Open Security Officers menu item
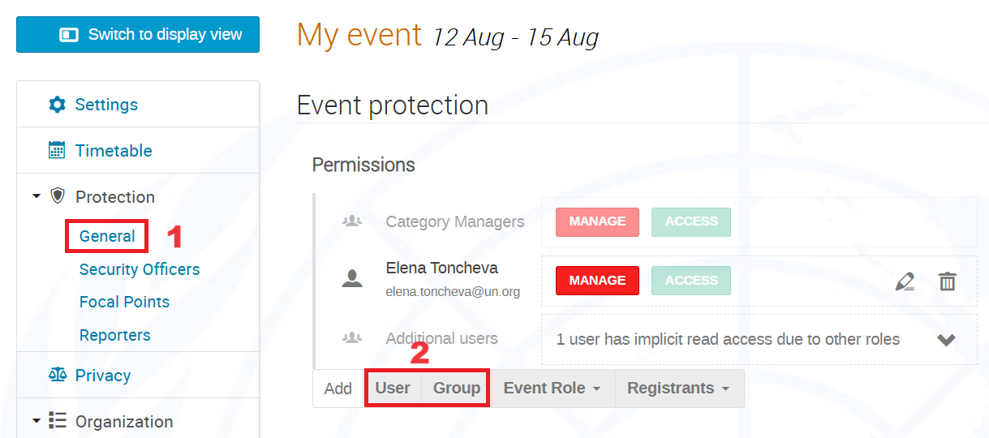989x438 pixels. point(140,269)
